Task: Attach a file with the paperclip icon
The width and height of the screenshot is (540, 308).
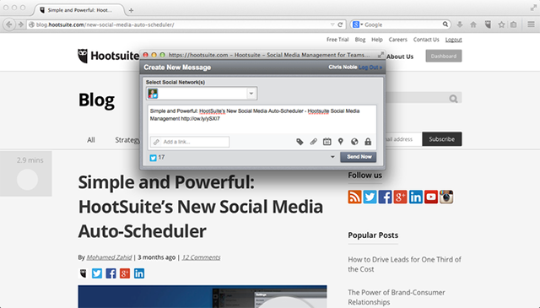Action: tap(313, 142)
